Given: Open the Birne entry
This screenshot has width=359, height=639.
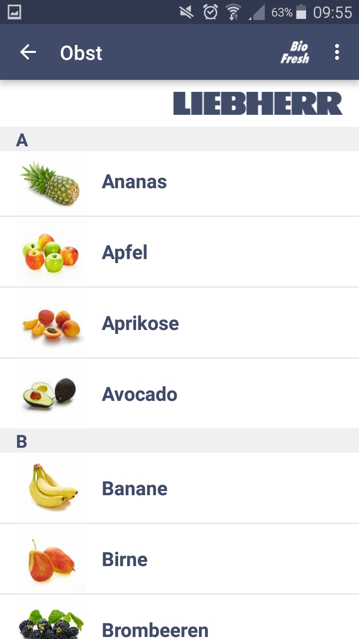Looking at the screenshot, I should 125,559.
